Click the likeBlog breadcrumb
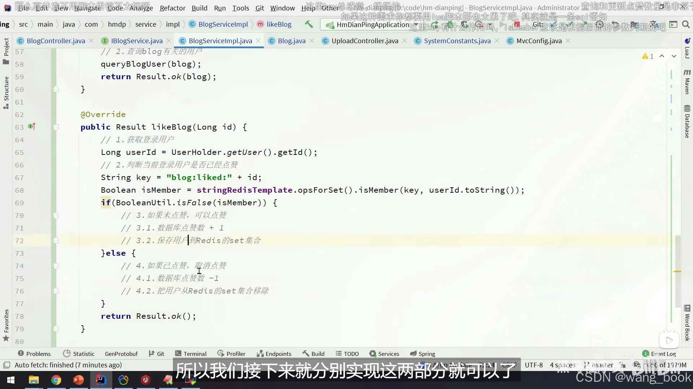Viewport: 693px width, 389px height. 274,24
